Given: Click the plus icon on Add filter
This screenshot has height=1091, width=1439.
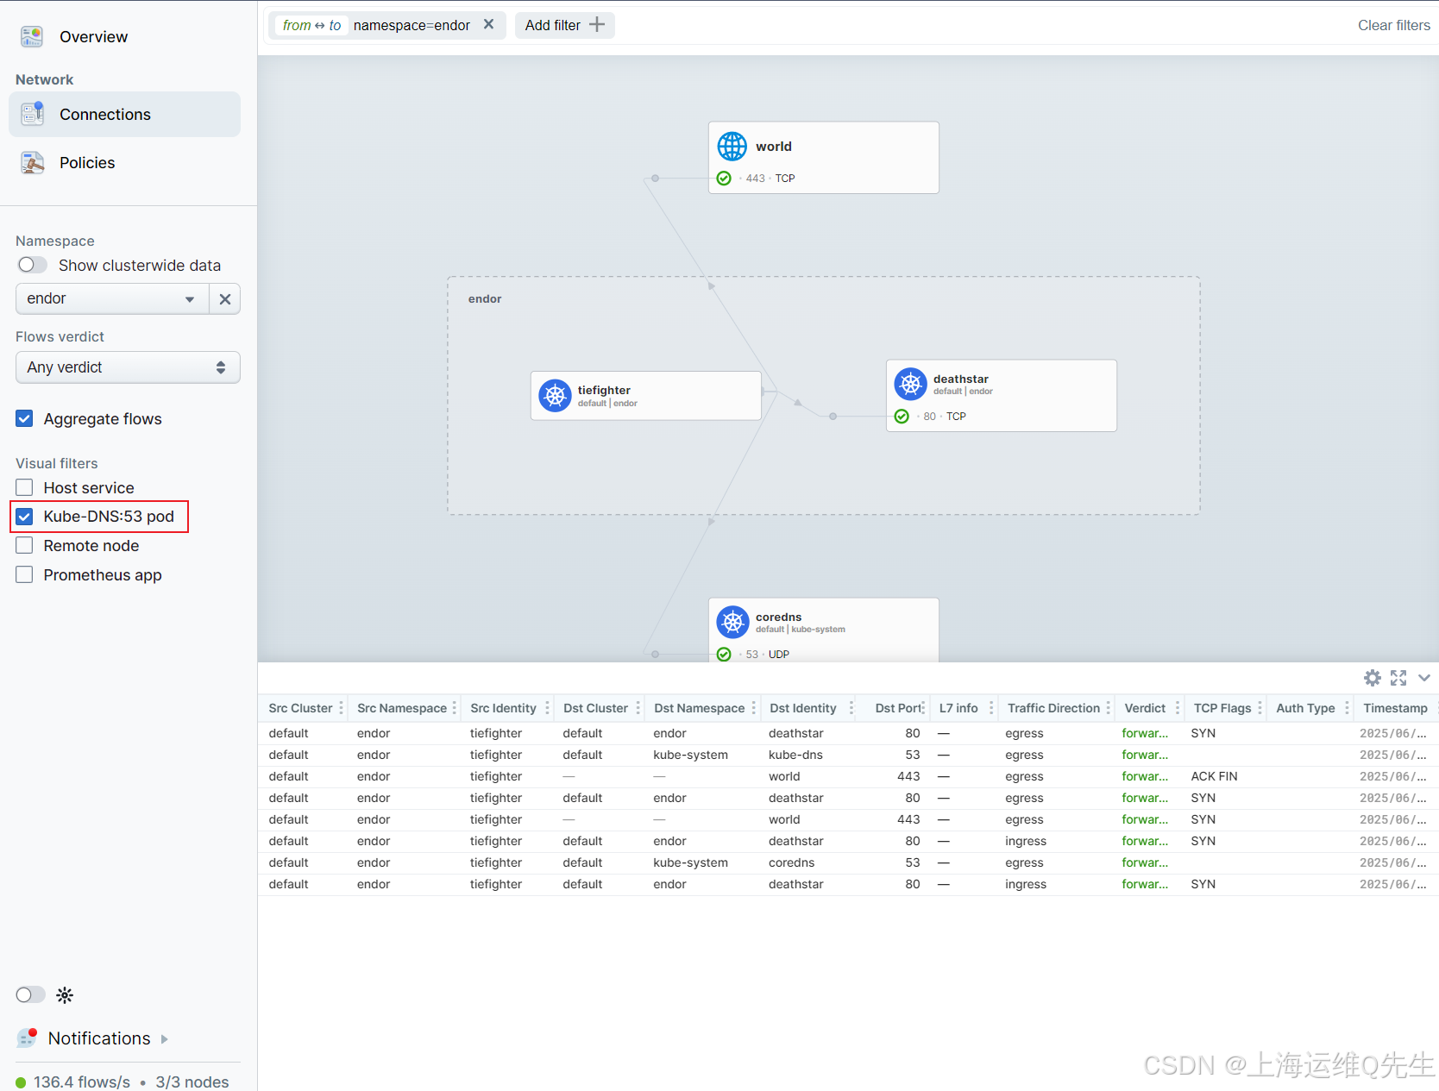Looking at the screenshot, I should pos(597,25).
